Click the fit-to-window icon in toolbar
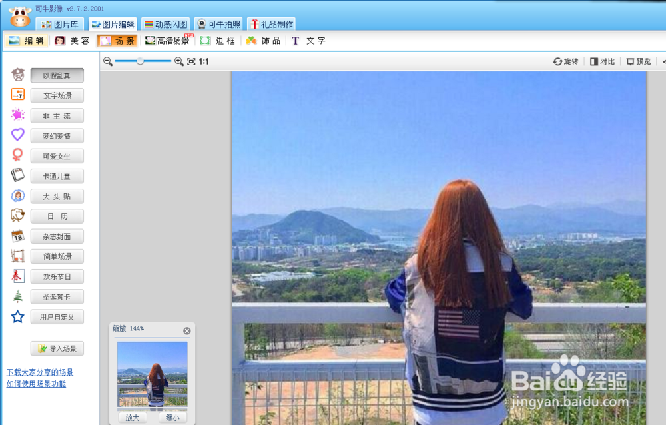 tap(191, 61)
